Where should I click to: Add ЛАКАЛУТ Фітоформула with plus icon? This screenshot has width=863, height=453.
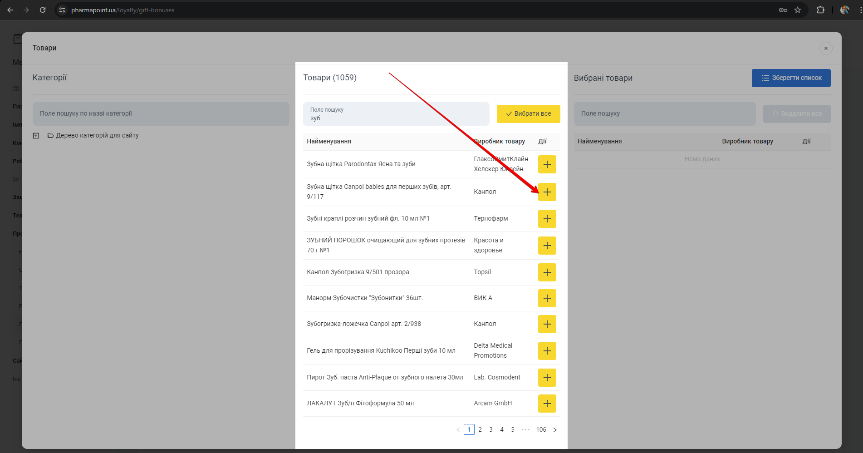click(x=547, y=404)
